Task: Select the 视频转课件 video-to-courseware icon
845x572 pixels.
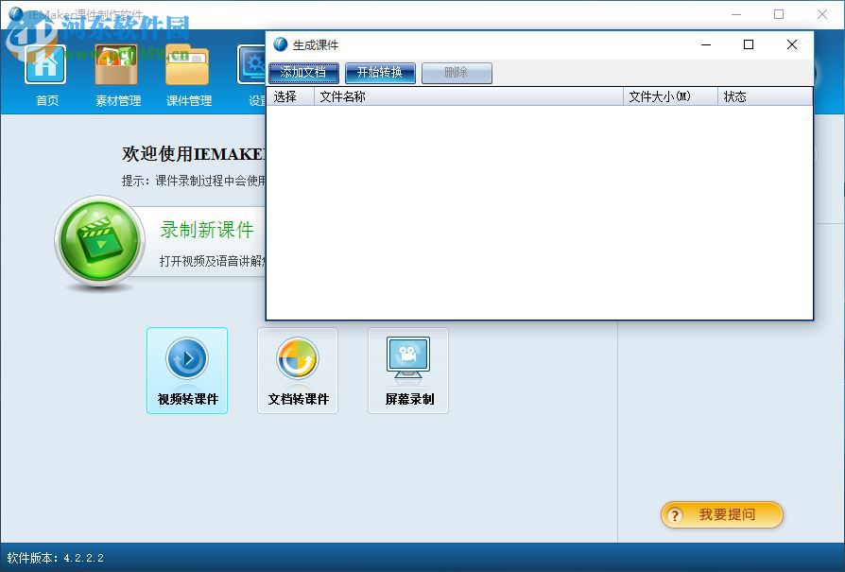Action: coord(187,370)
